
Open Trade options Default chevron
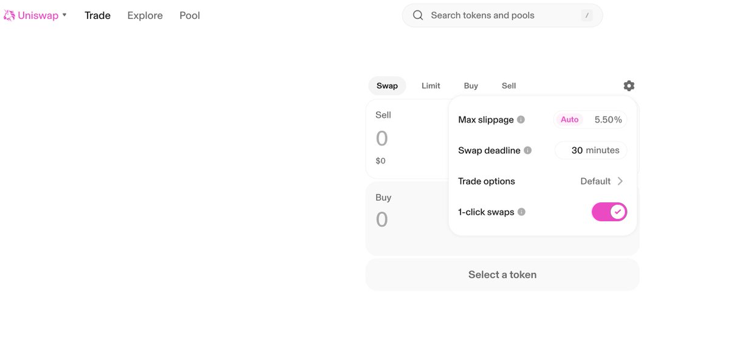[620, 181]
